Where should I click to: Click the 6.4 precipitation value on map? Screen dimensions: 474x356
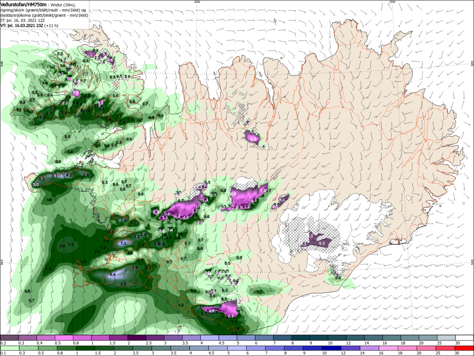tap(113, 274)
